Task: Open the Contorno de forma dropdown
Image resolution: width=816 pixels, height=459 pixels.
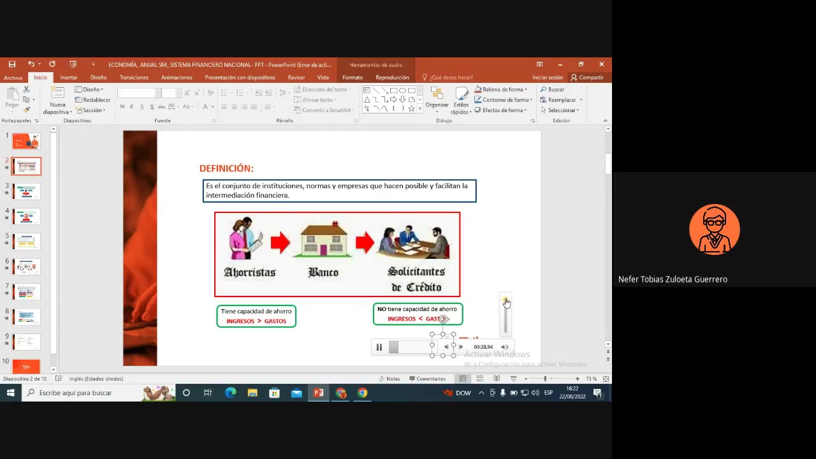Action: click(503, 99)
